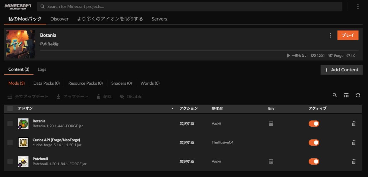Click 最終更新 in the Botania row
The image size is (368, 177).
click(x=187, y=124)
